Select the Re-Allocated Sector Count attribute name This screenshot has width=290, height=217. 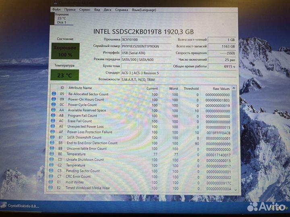pos(88,94)
